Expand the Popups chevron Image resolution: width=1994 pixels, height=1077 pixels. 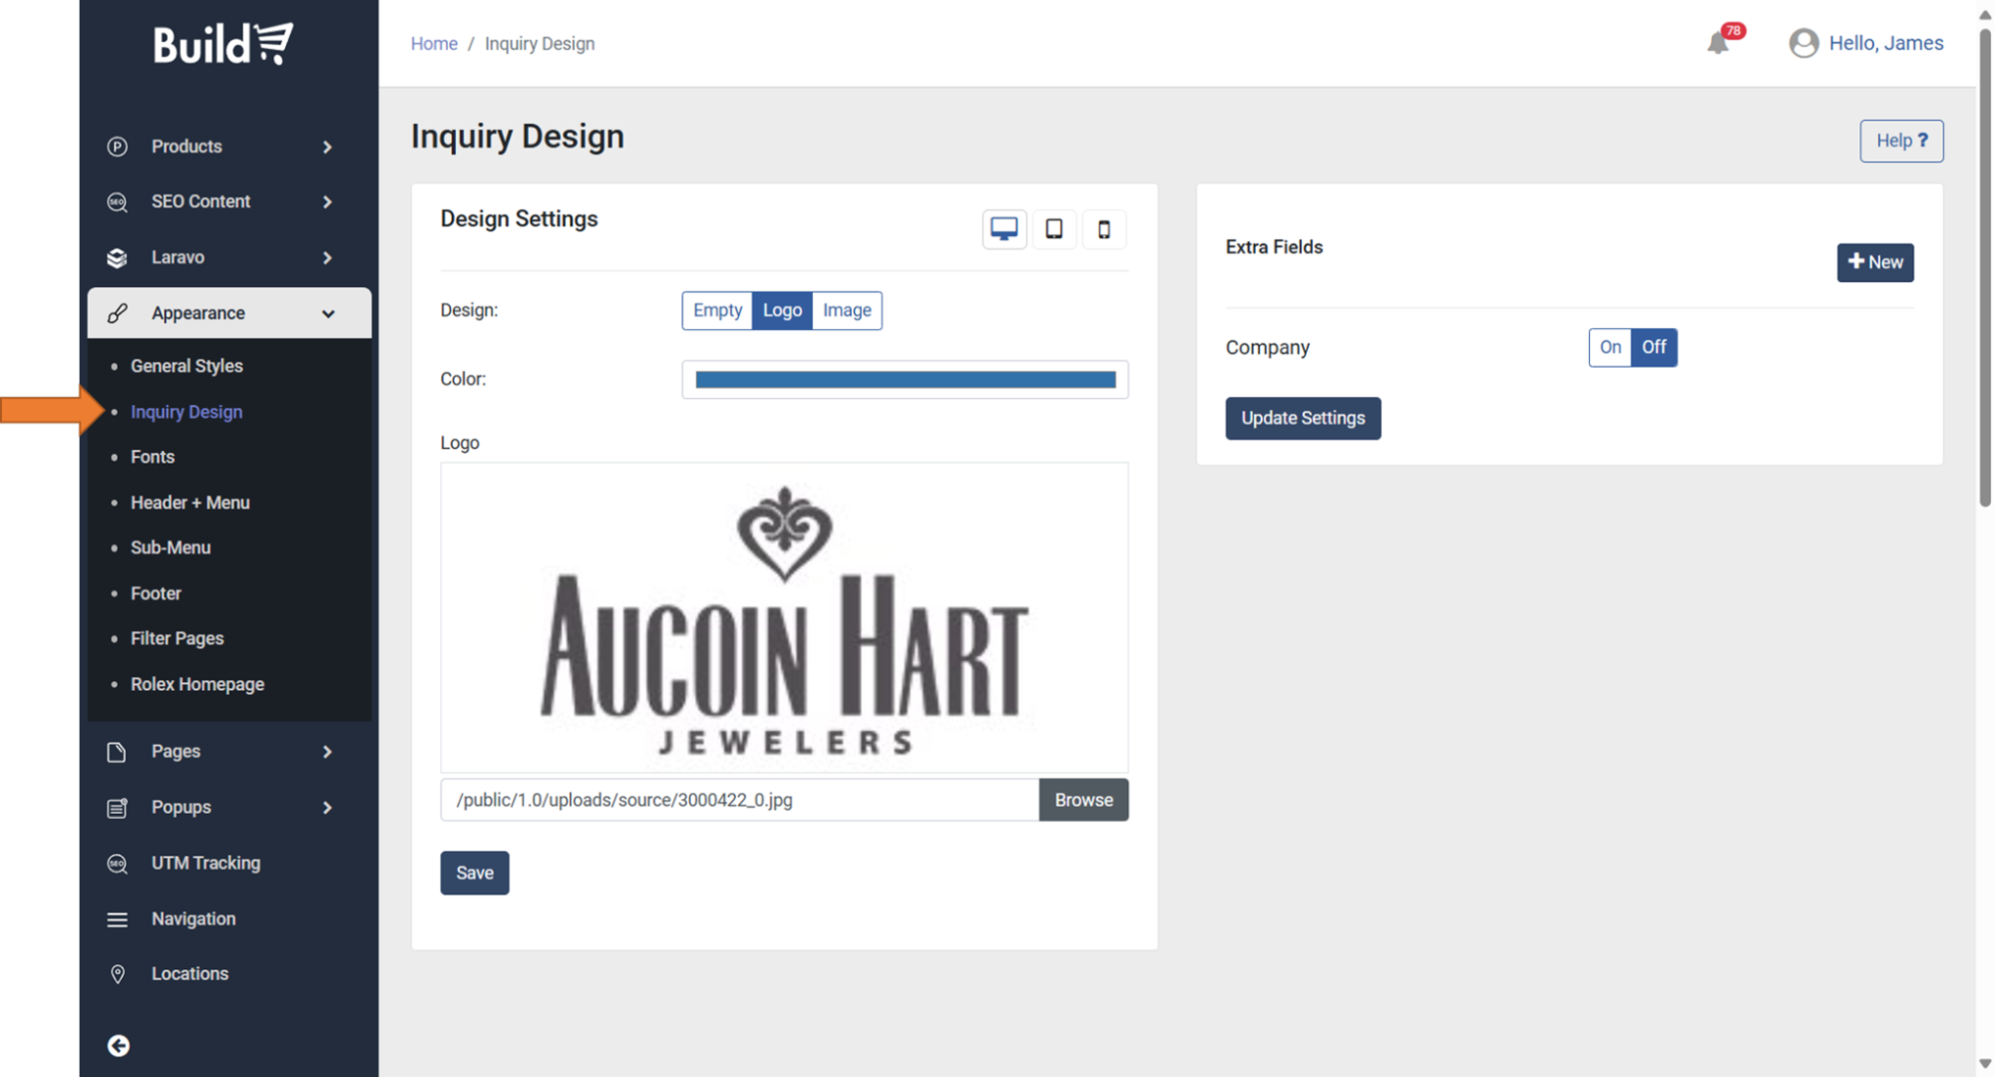click(x=327, y=807)
